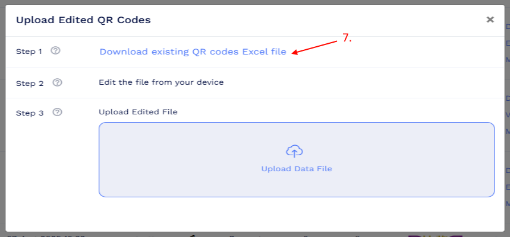Select the Step 1 label
Screen dimensions: 510x237
pos(29,52)
